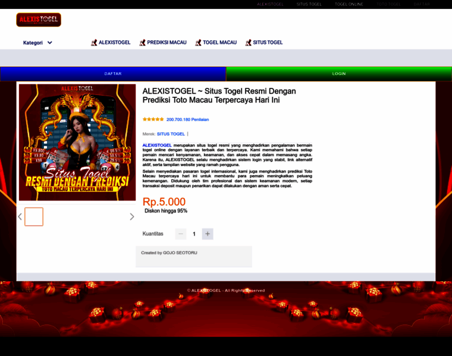
Task: Click the quantity value field
Action: click(x=194, y=234)
